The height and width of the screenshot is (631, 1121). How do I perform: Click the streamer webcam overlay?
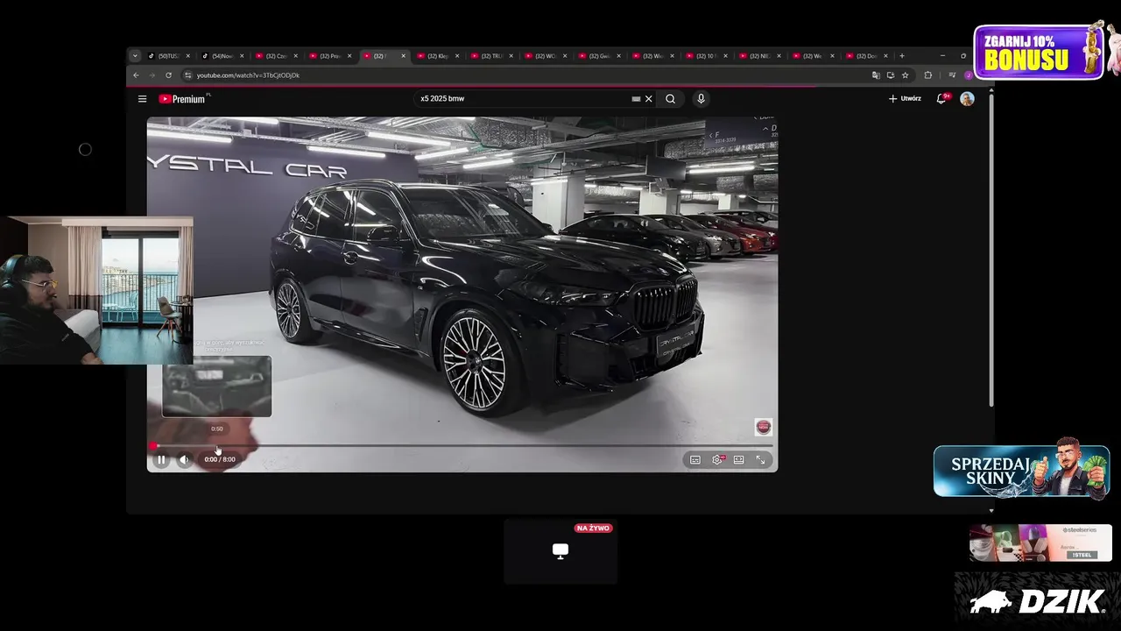tap(96, 290)
